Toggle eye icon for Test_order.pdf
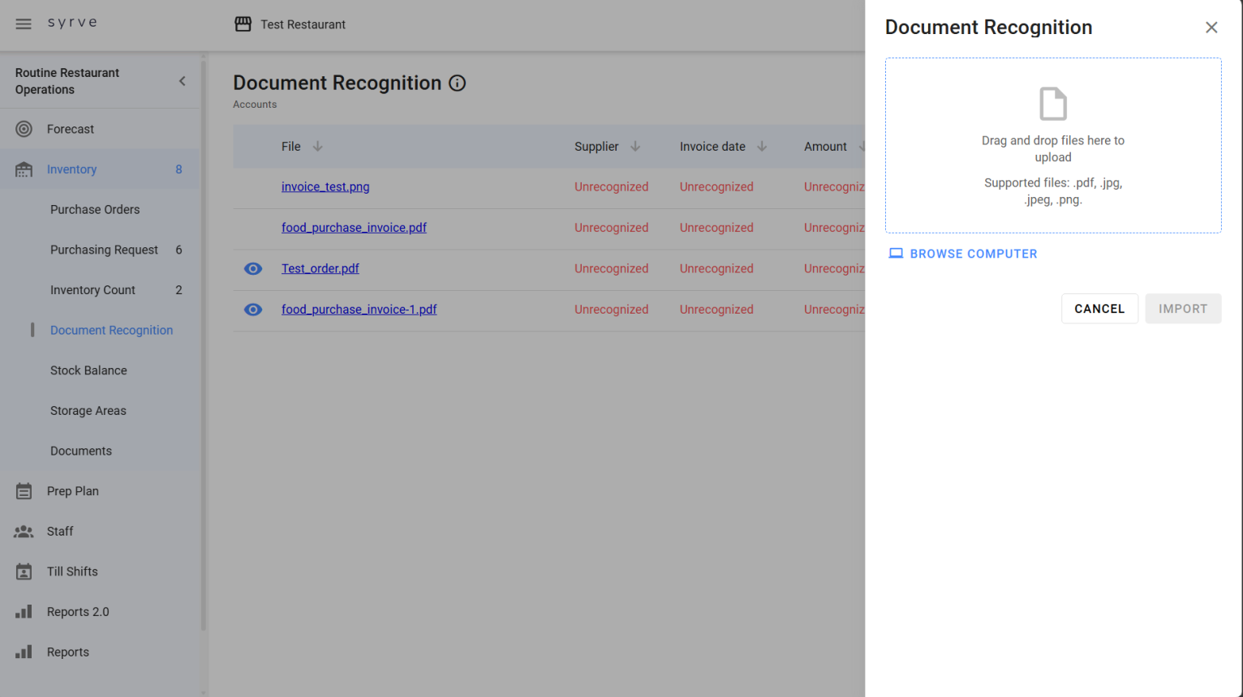 pos(253,269)
